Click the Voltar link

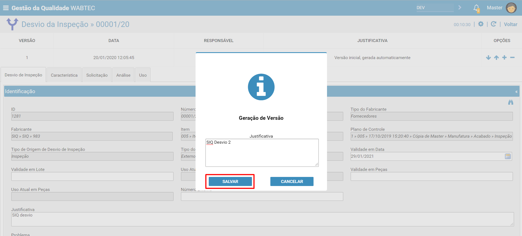[x=510, y=24]
